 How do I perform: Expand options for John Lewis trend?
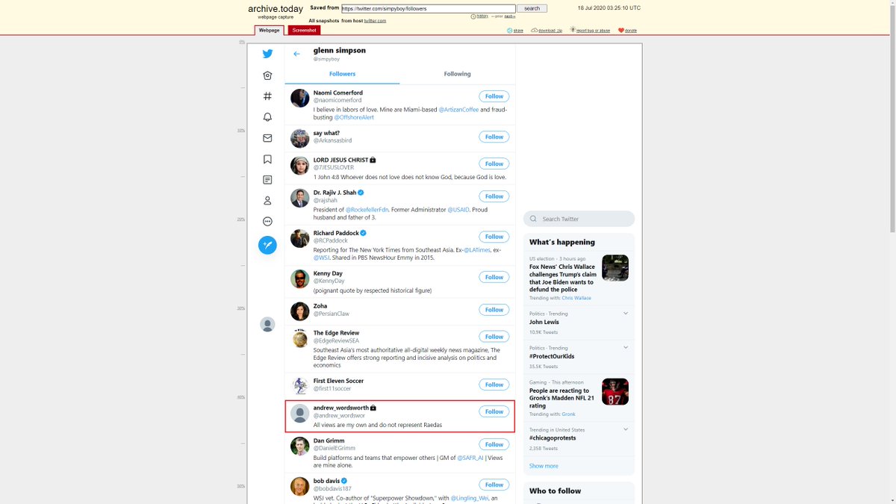[626, 314]
